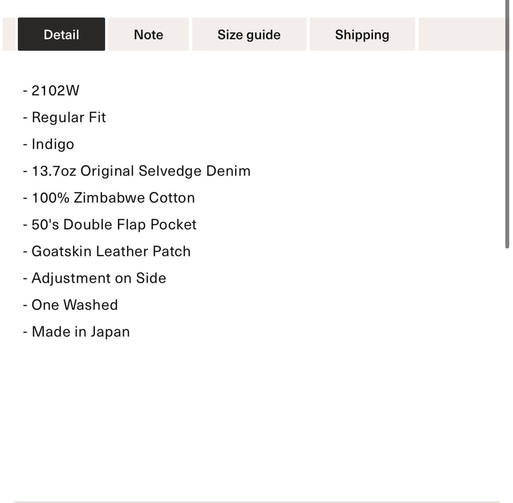The height and width of the screenshot is (503, 513).
Task: Click the Zimbabwe Cotton text
Action: pyautogui.click(x=134, y=198)
